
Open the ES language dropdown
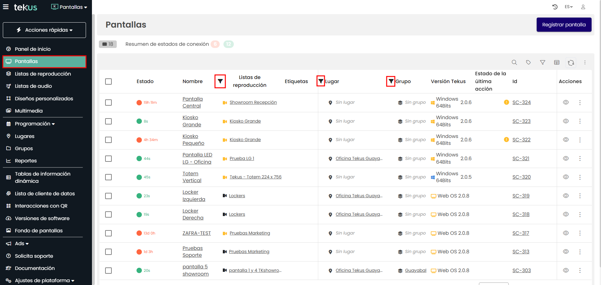point(568,7)
